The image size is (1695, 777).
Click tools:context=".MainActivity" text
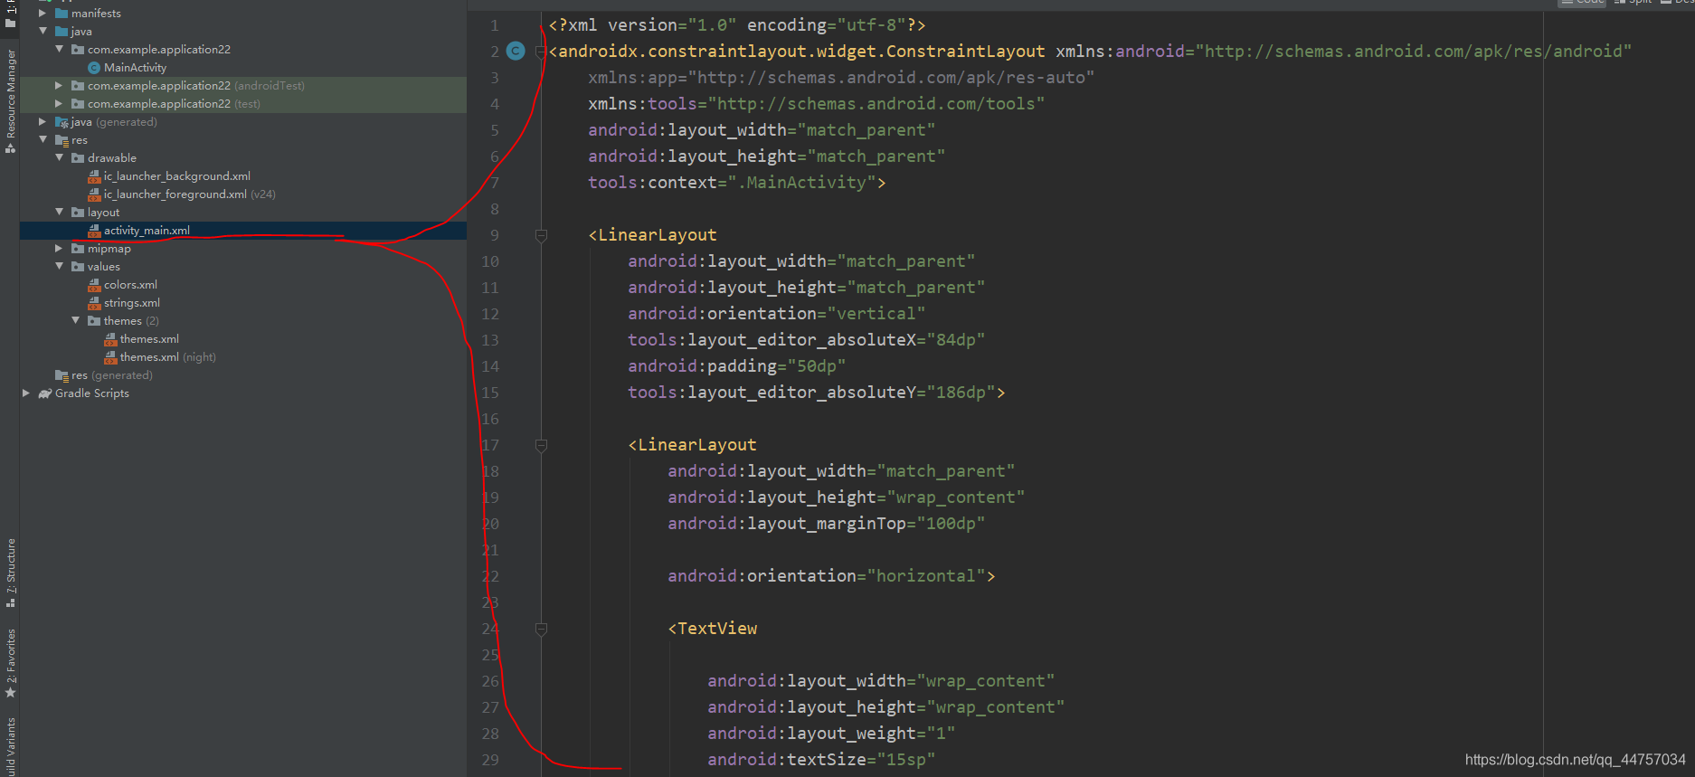pyautogui.click(x=736, y=183)
